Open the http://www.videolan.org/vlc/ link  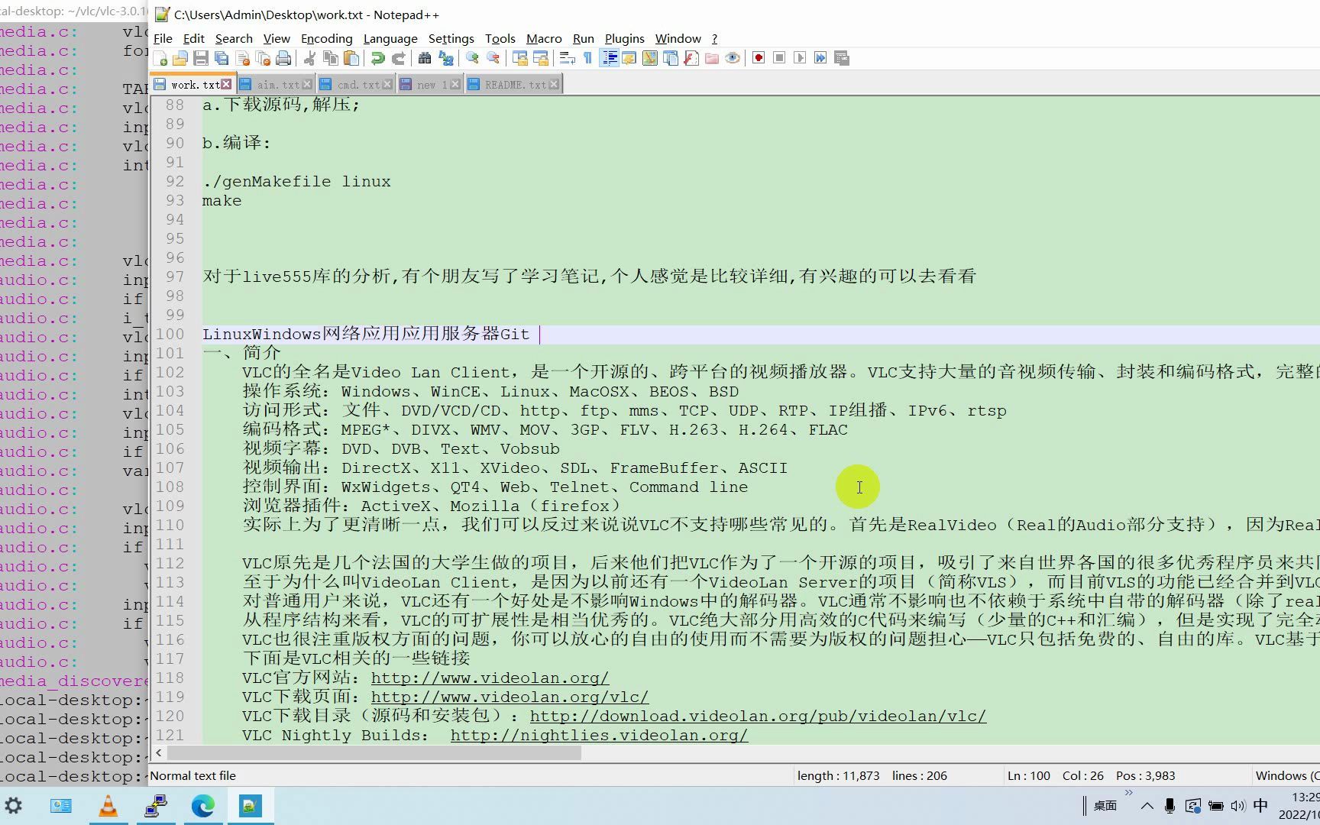[x=510, y=697]
